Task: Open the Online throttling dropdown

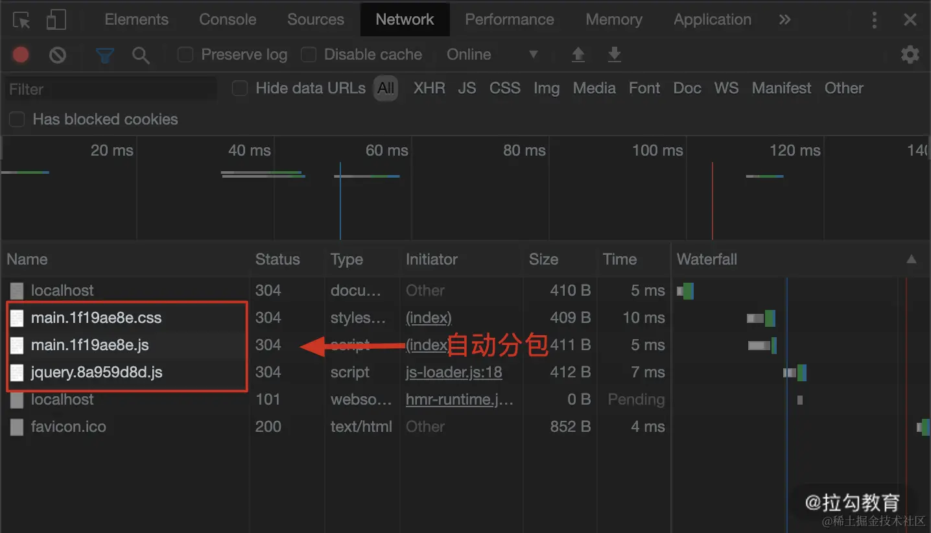Action: pos(493,54)
